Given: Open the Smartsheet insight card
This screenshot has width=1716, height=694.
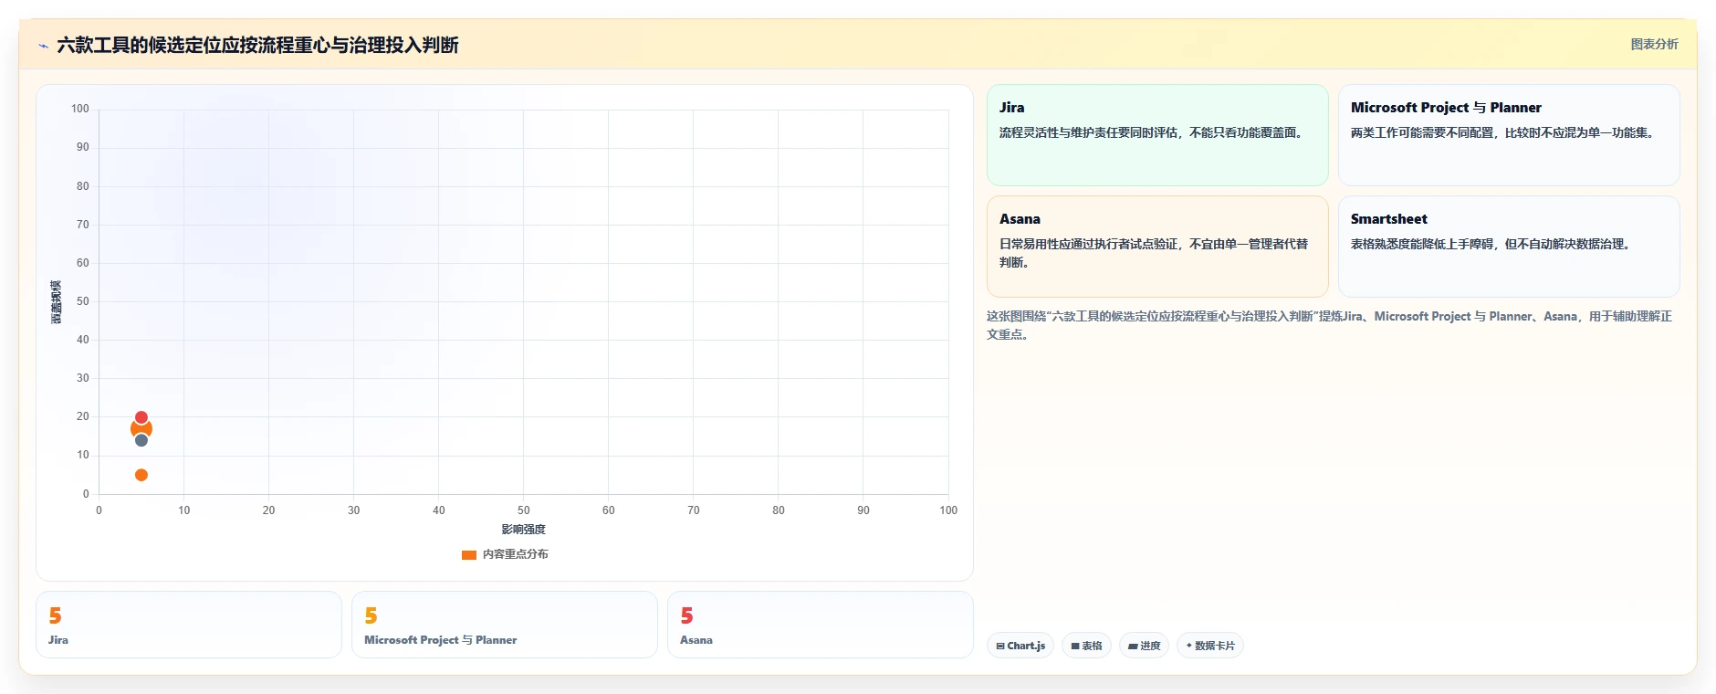Looking at the screenshot, I should pyautogui.click(x=1509, y=247).
